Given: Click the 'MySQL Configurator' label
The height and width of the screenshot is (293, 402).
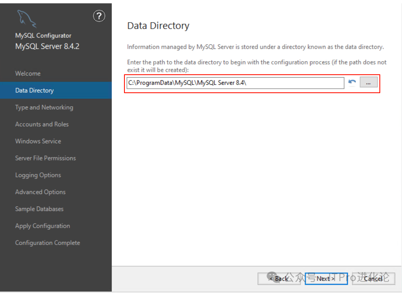Looking at the screenshot, I should point(43,35).
